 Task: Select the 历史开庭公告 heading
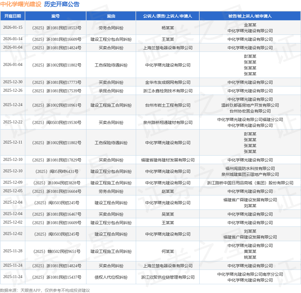(62, 4)
